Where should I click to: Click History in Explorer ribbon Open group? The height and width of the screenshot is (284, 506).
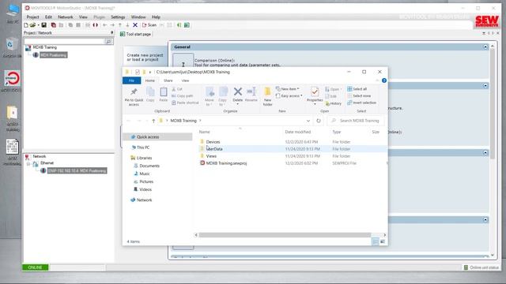pos(333,103)
